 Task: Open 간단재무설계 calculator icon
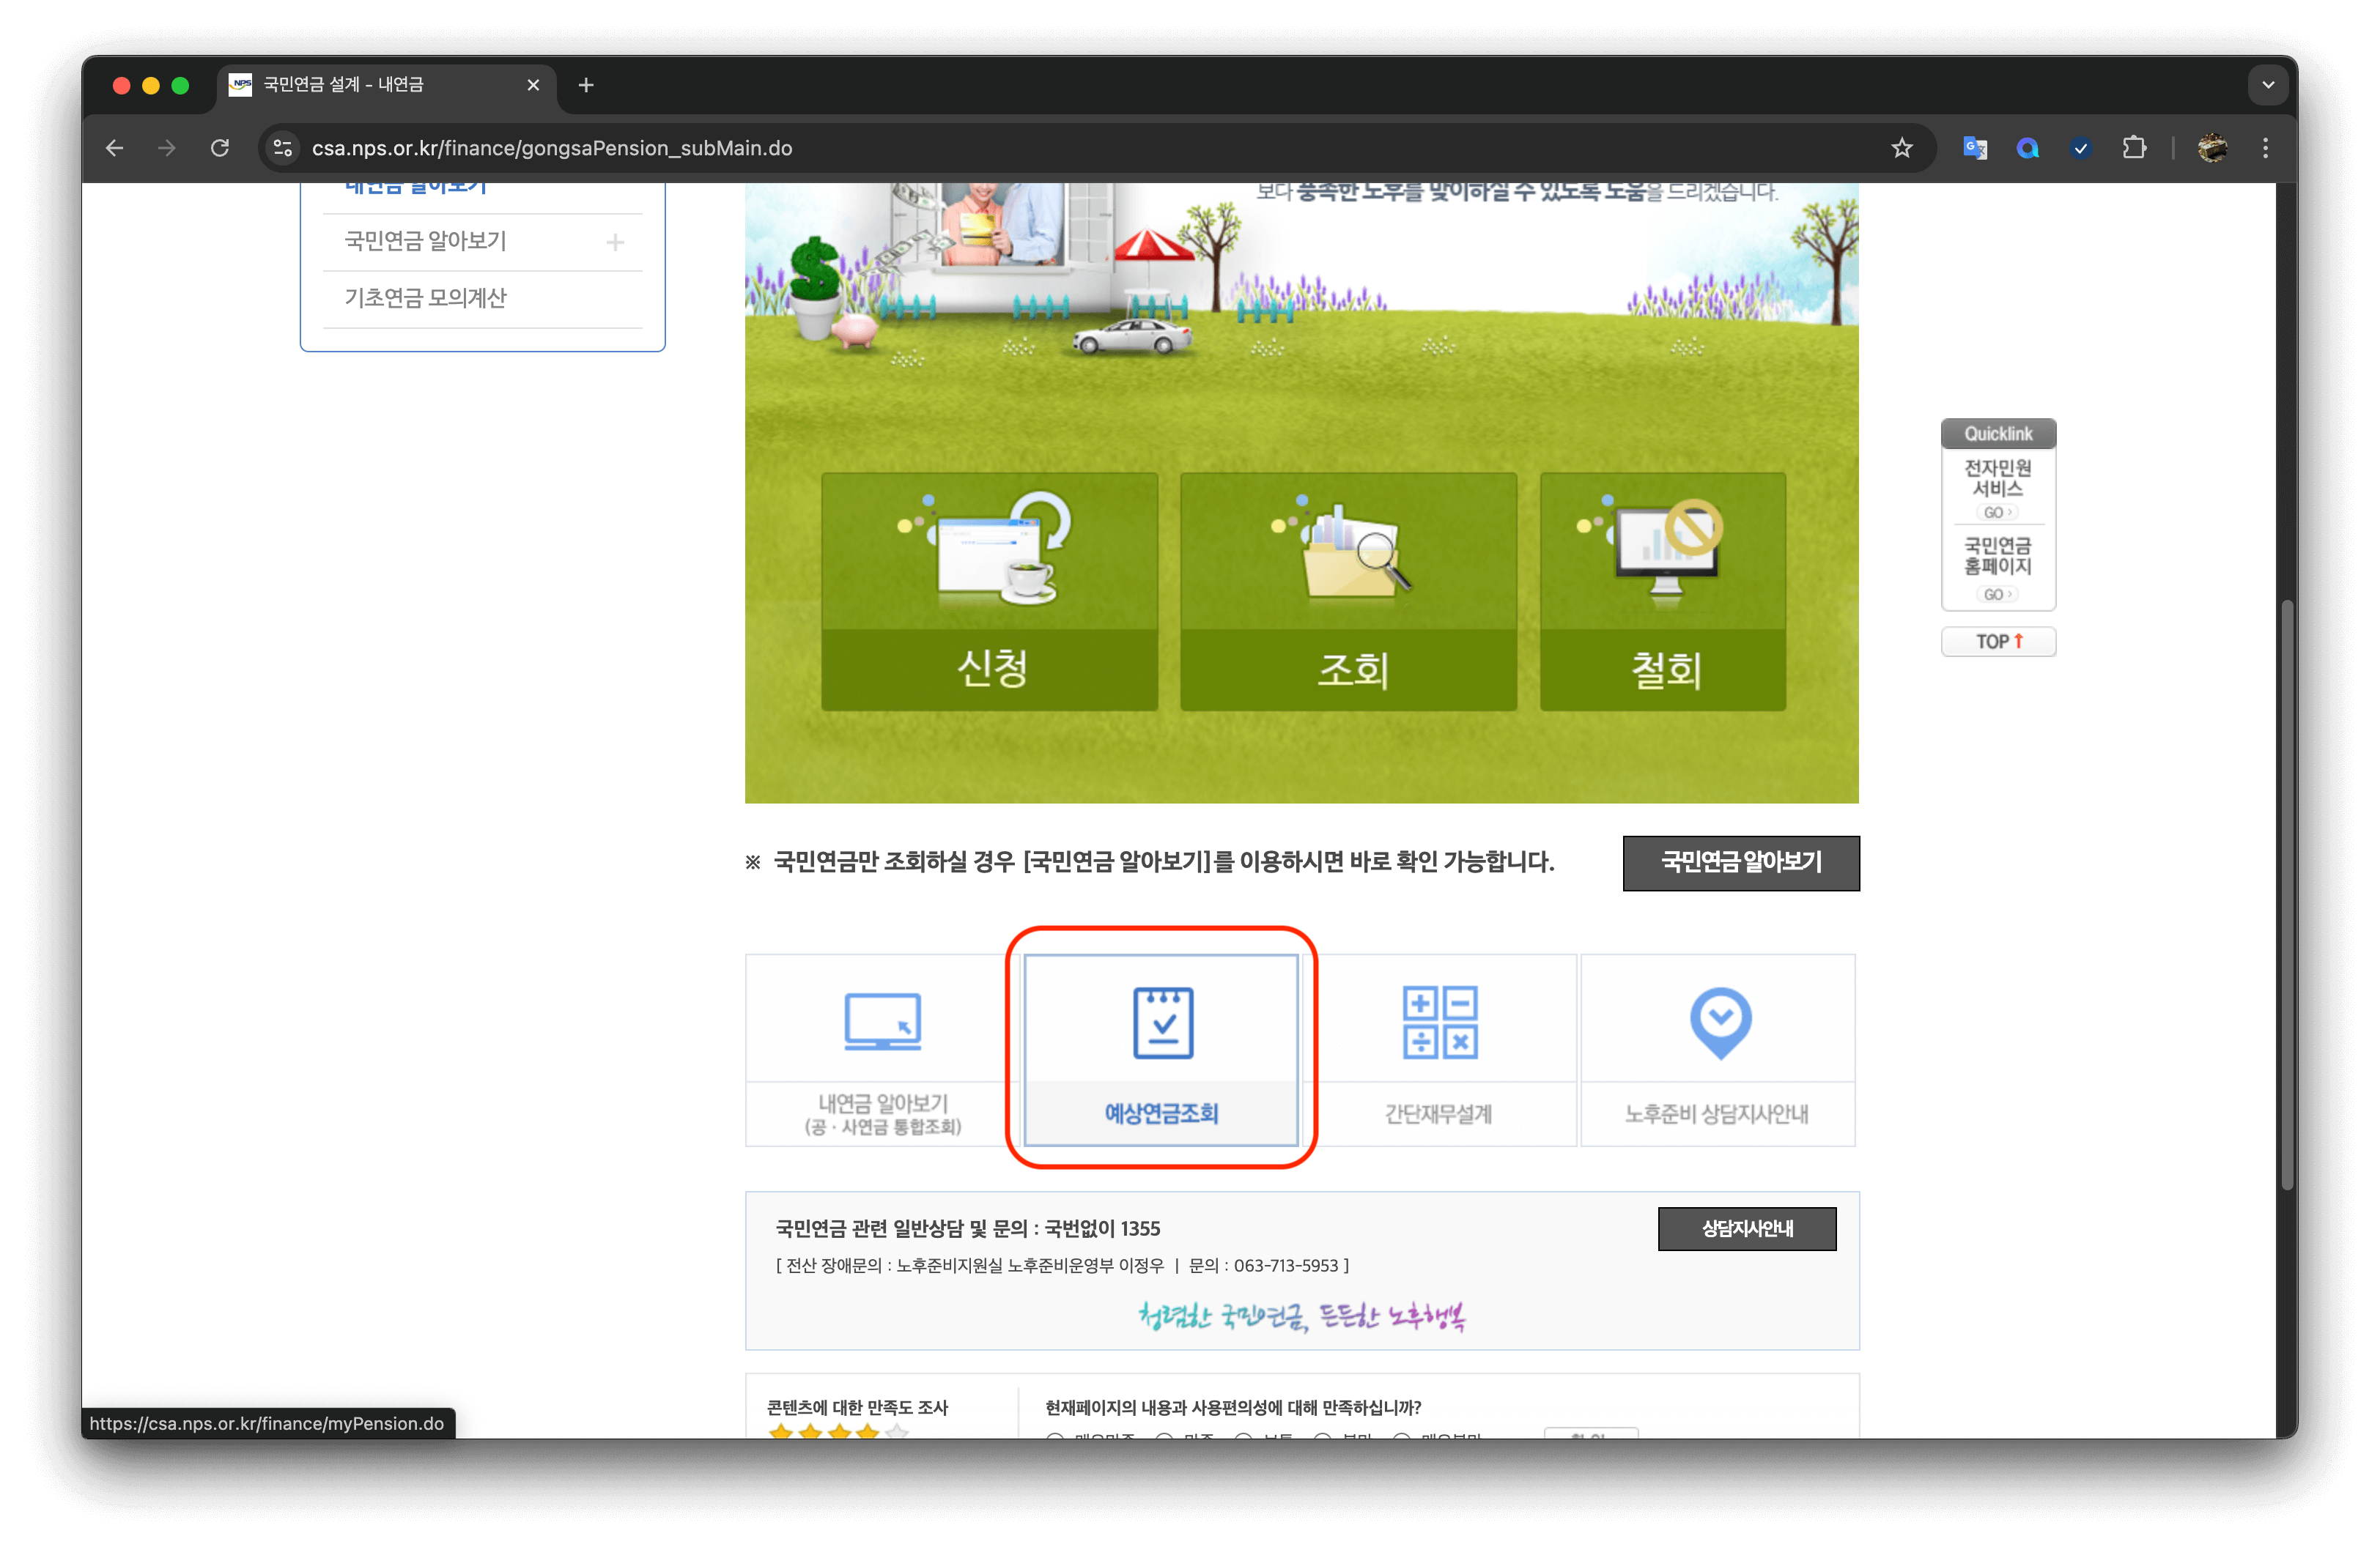1439,1023
